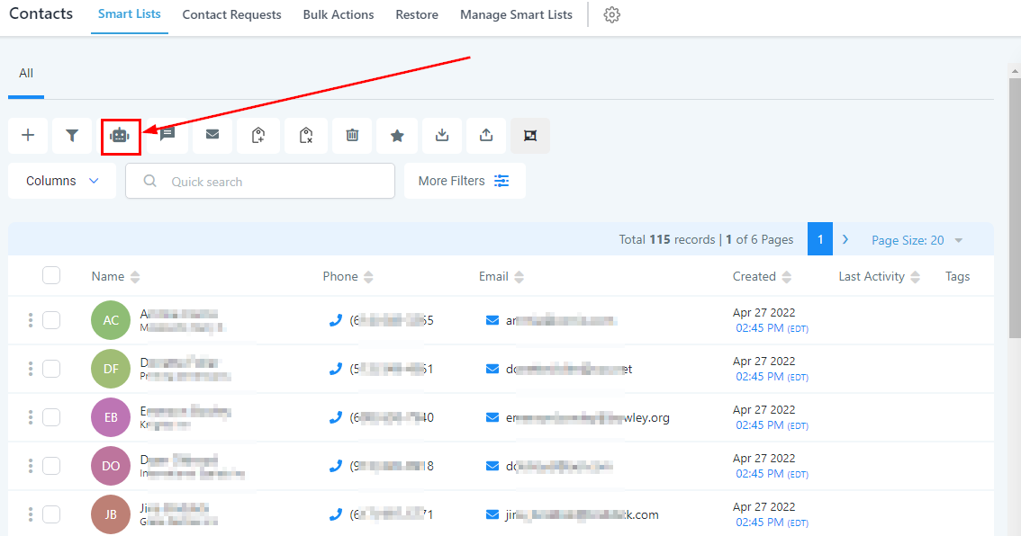Select the checkbox for contact EB
Screen dimensions: 1021x536
(51, 417)
